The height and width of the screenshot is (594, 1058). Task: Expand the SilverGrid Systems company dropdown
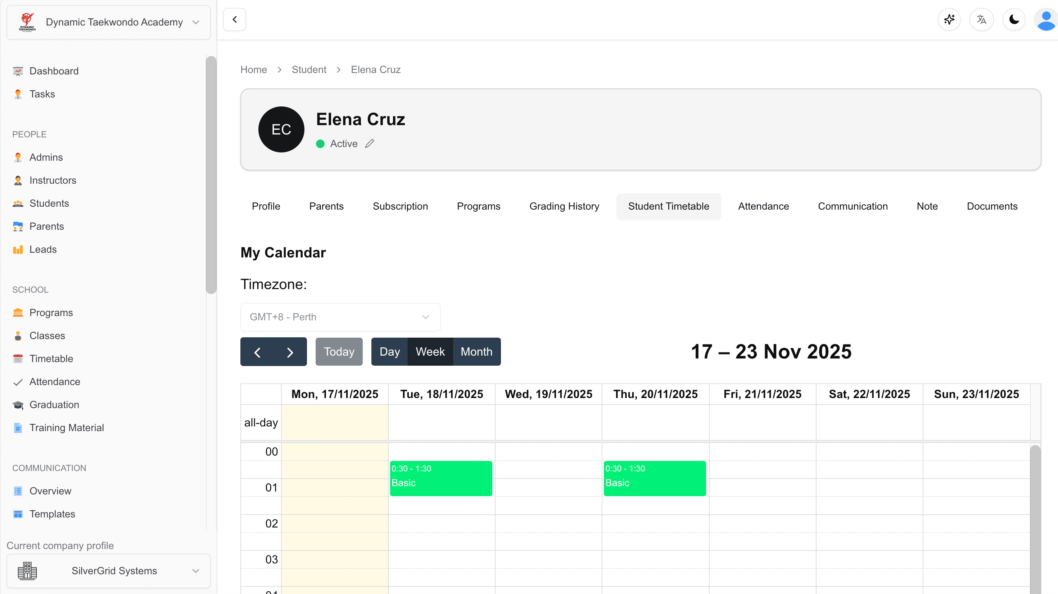(x=109, y=571)
